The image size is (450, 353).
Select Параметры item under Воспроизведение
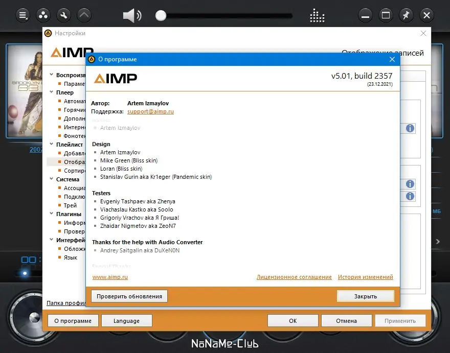74,84
